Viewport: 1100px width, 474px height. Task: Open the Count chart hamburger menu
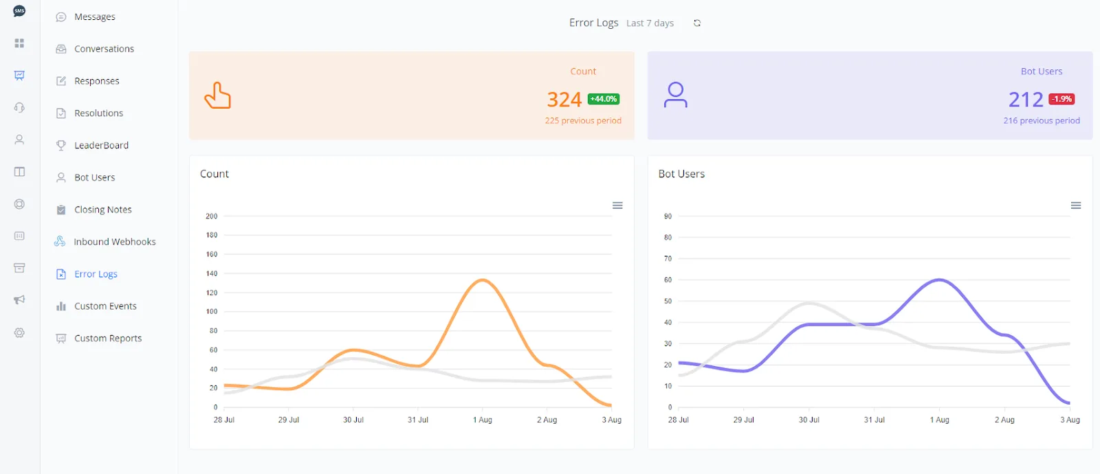coord(617,205)
